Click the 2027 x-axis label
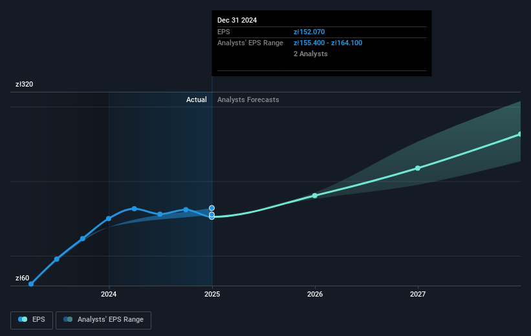 pos(418,294)
